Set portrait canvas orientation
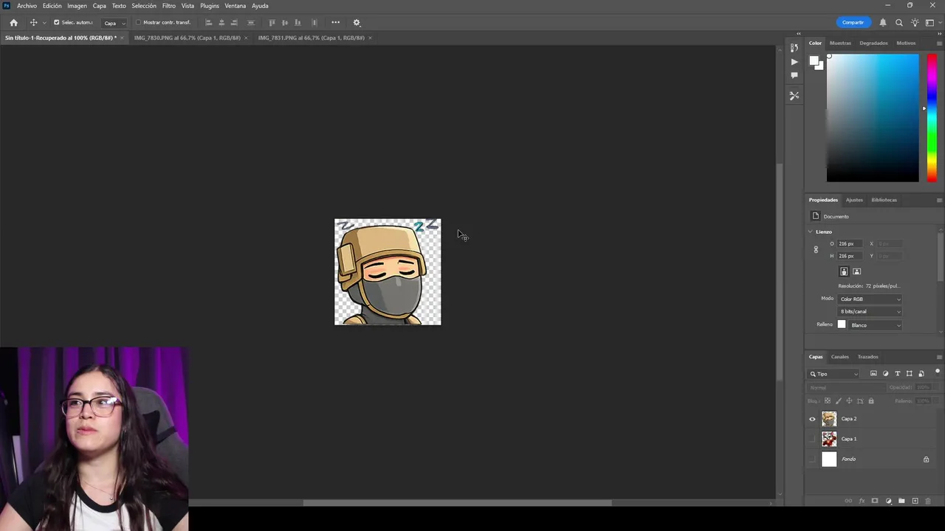The image size is (945, 531). click(844, 271)
